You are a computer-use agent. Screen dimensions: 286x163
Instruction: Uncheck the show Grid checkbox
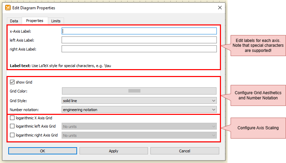tap(12, 82)
